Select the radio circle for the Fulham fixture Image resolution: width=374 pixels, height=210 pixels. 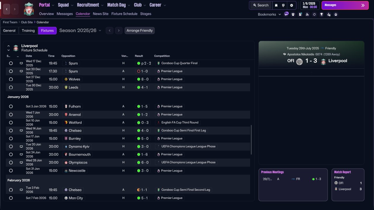(11, 106)
